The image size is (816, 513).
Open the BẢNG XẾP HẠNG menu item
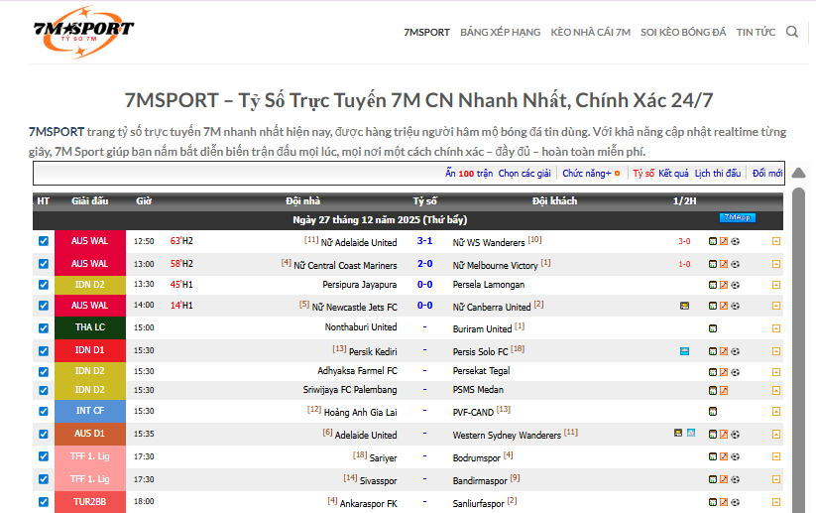[500, 32]
